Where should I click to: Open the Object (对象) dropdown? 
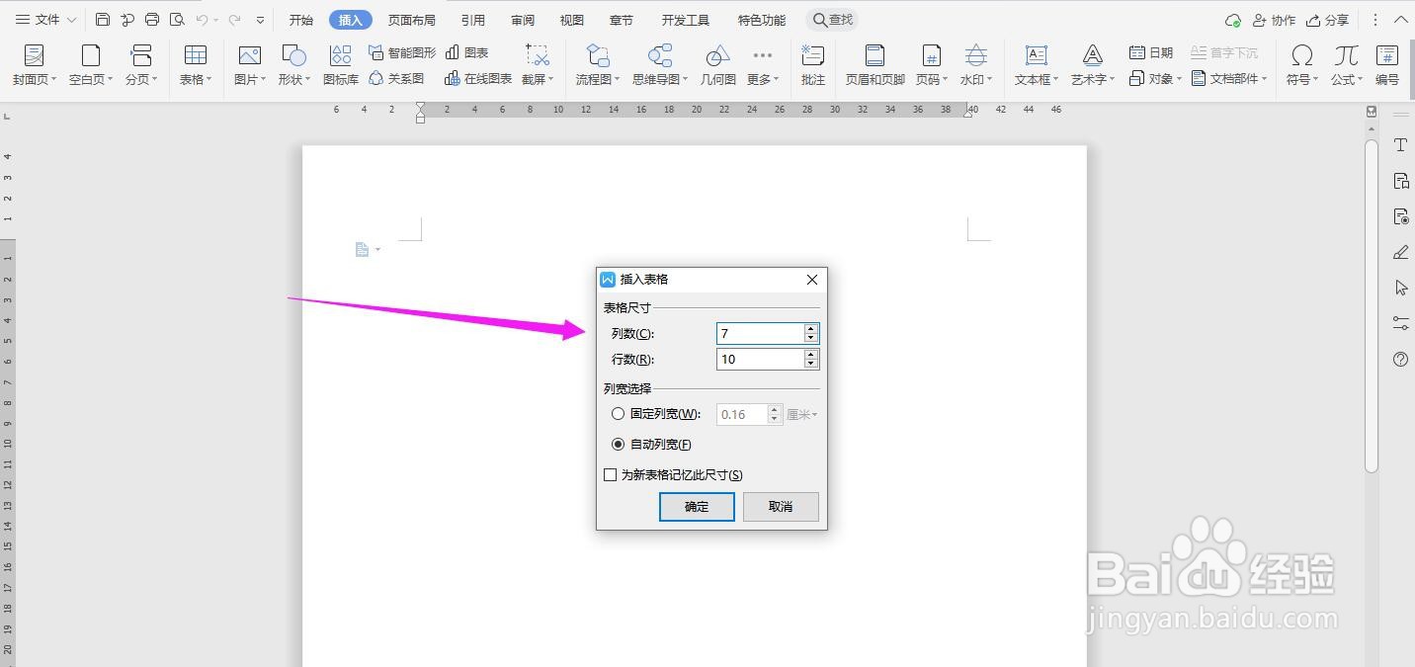coord(1155,78)
